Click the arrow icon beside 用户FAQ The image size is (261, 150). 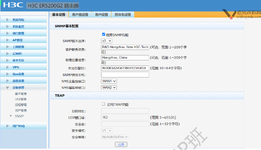click(7, 126)
